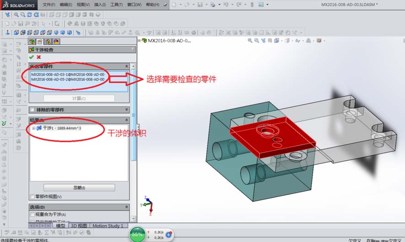
Task: Switch to the Motion Study 1 tab
Action: [x=108, y=226]
